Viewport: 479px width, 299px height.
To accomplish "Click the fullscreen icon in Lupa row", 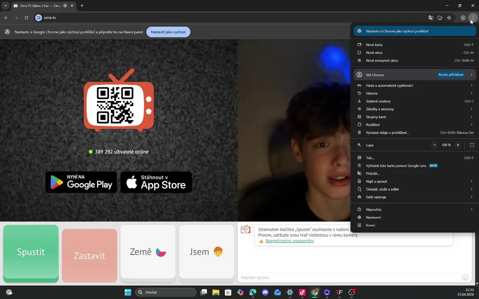I will pos(472,145).
